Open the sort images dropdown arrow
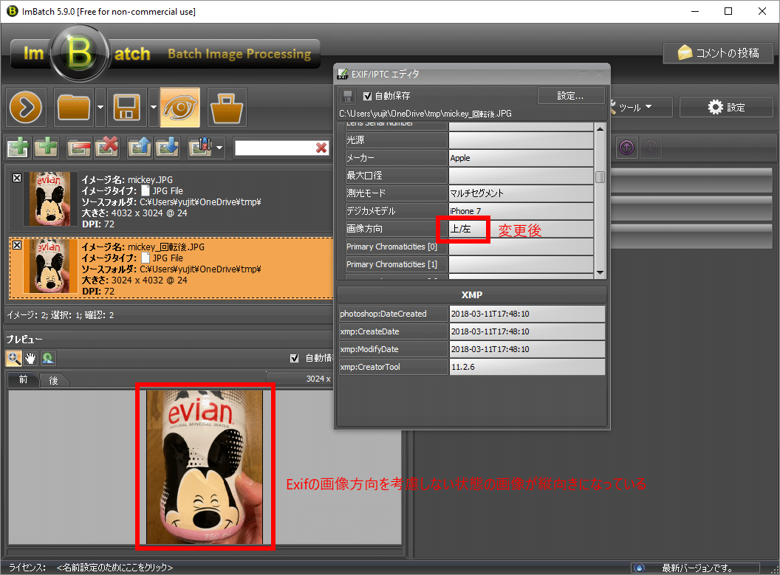 220,148
